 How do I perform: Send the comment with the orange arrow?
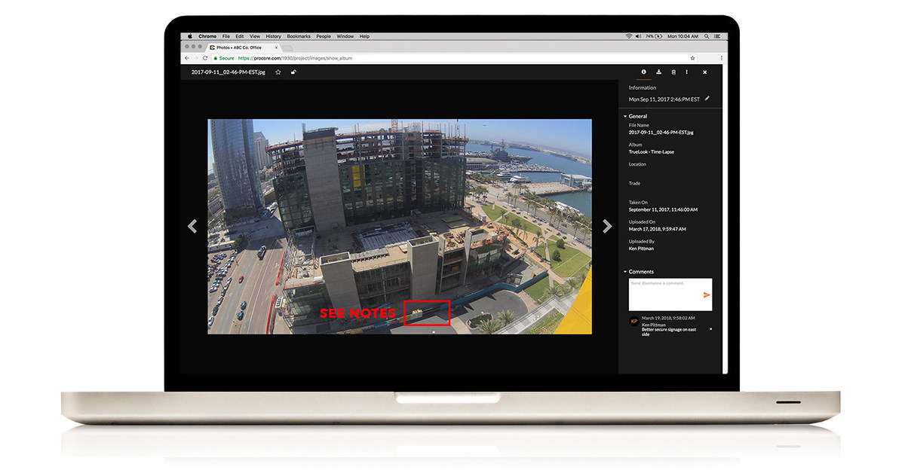point(707,294)
